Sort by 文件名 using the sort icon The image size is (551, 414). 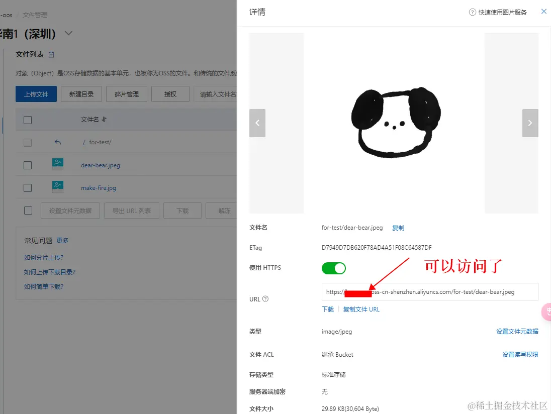(x=104, y=120)
